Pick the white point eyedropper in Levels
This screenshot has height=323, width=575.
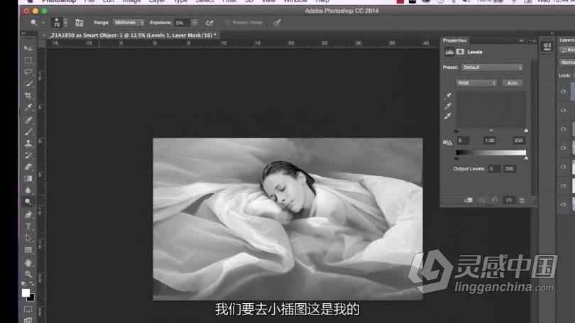point(448,116)
